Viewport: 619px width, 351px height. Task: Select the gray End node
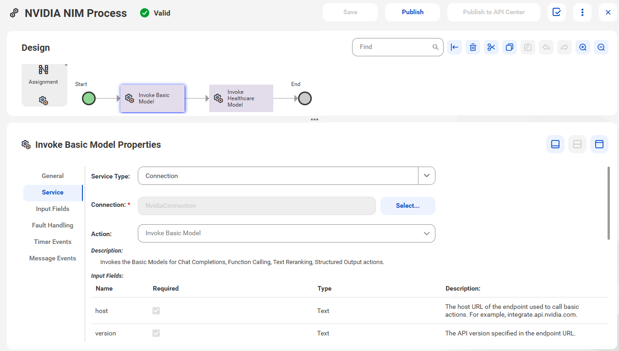pyautogui.click(x=305, y=98)
